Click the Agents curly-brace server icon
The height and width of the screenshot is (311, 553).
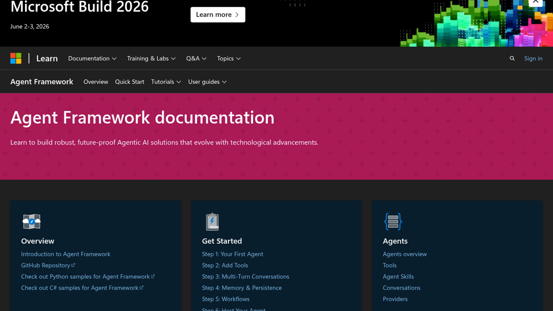(393, 221)
